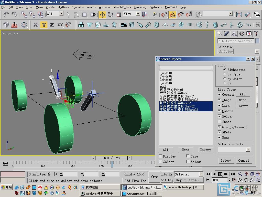Open the Animation menu
262x197 pixels.
point(105,7)
